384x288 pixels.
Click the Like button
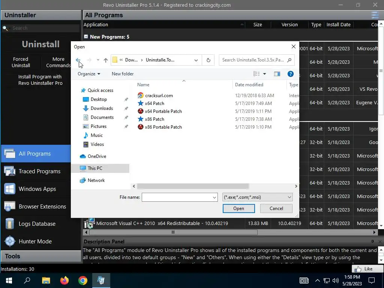367,268
